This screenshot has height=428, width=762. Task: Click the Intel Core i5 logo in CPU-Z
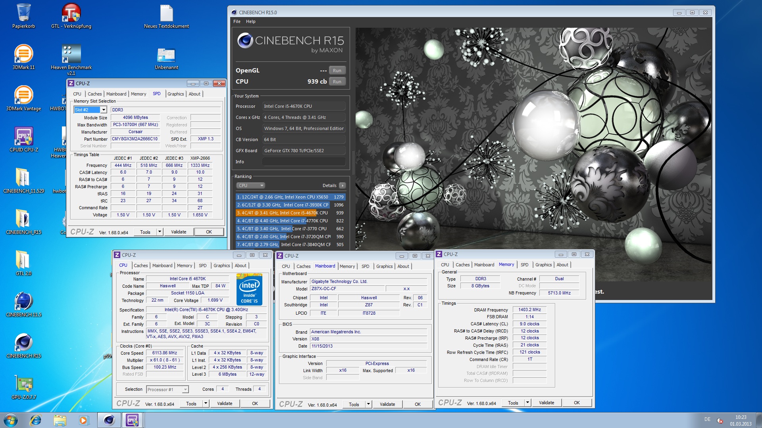pos(249,289)
